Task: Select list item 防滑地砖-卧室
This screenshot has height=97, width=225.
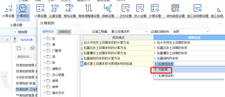Action: click(x=27, y=83)
